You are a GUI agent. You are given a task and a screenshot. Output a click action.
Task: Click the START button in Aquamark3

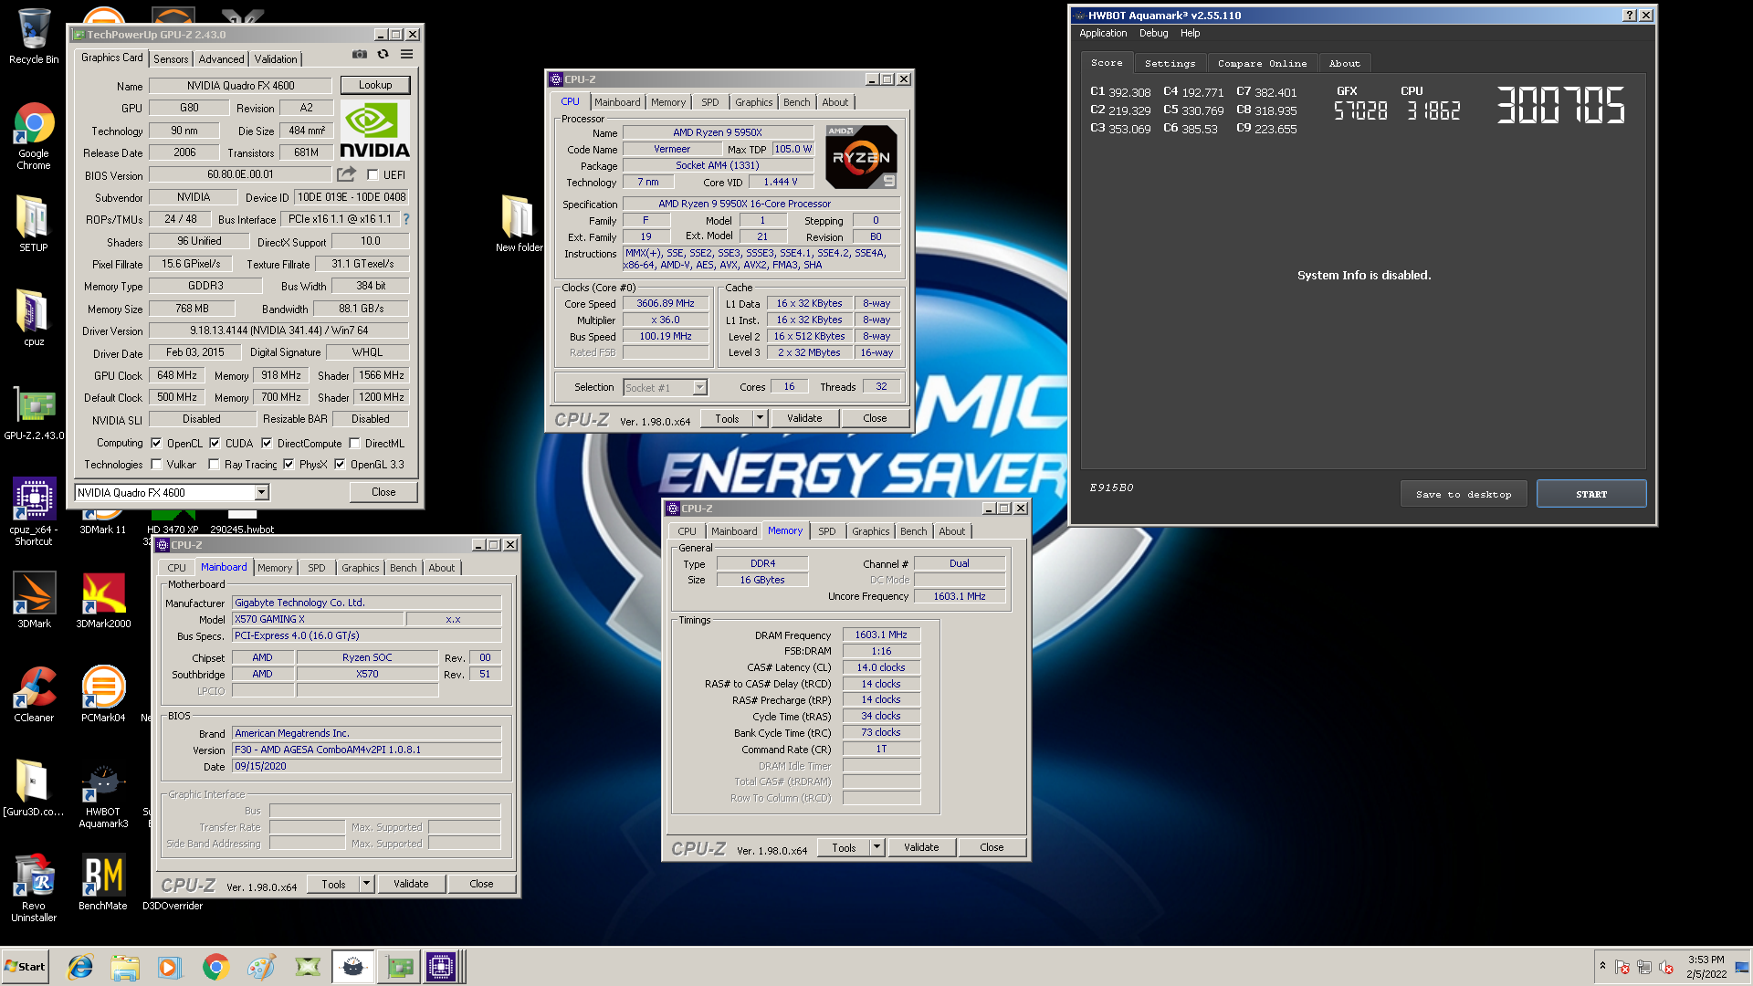point(1591,494)
